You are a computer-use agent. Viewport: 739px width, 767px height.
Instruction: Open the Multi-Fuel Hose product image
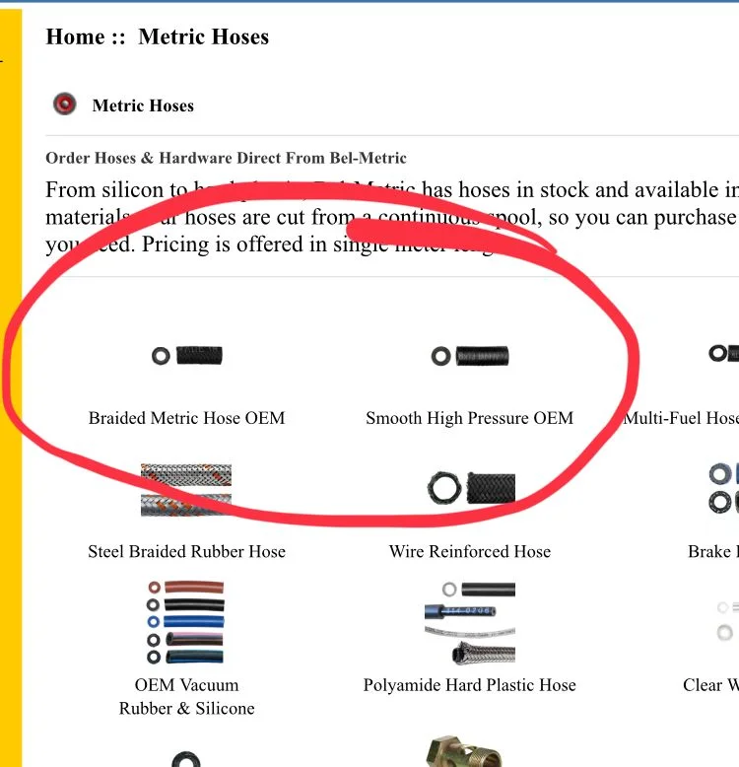(x=723, y=353)
